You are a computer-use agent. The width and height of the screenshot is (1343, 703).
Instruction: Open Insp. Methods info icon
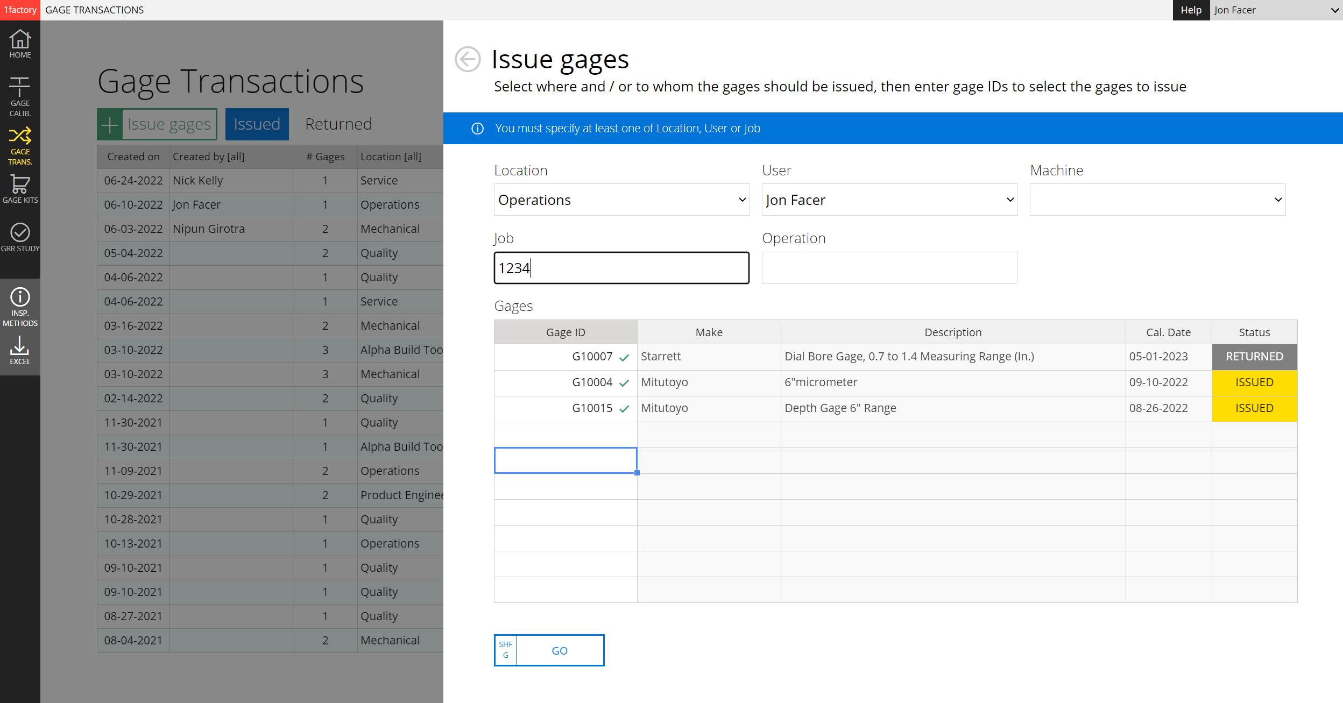20,307
